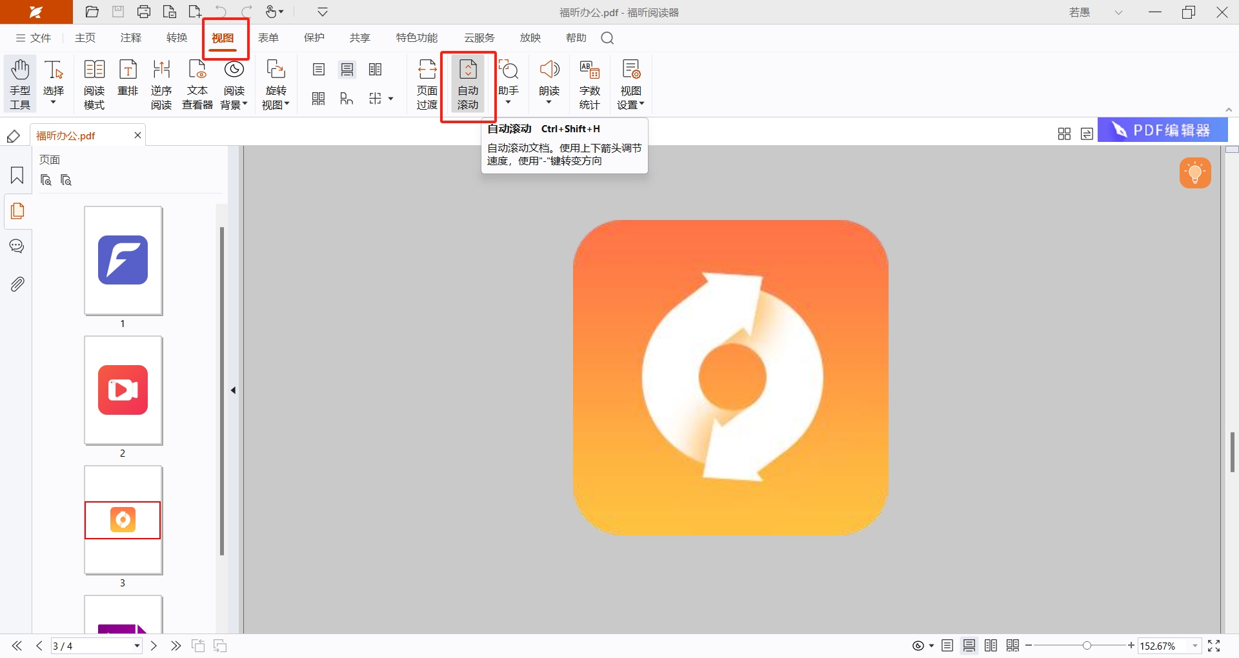Select page 1 thumbnail
Image resolution: width=1239 pixels, height=658 pixels.
click(x=123, y=261)
